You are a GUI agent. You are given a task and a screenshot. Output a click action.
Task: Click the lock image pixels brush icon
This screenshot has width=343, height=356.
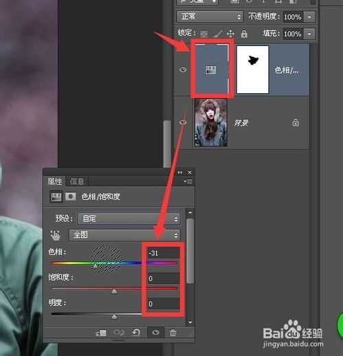point(217,34)
